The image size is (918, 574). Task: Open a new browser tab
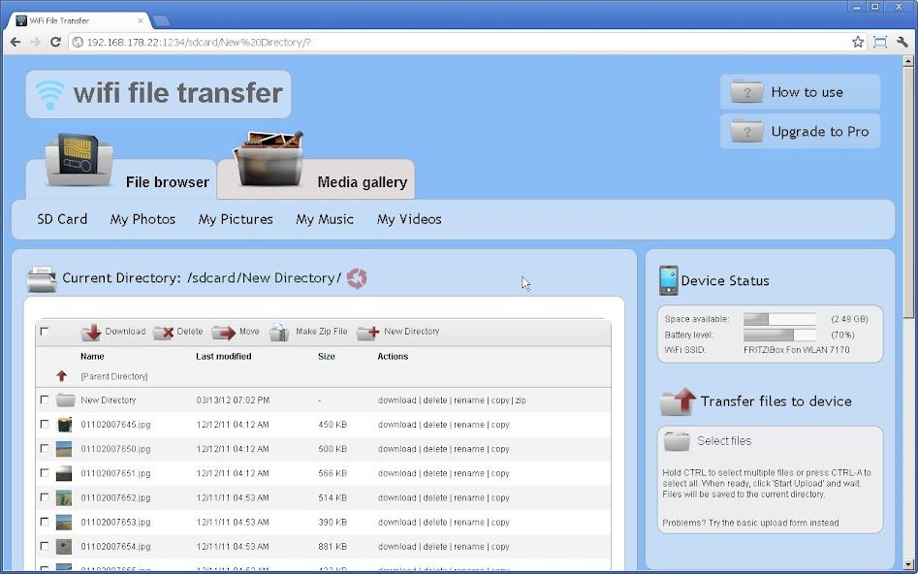161,21
